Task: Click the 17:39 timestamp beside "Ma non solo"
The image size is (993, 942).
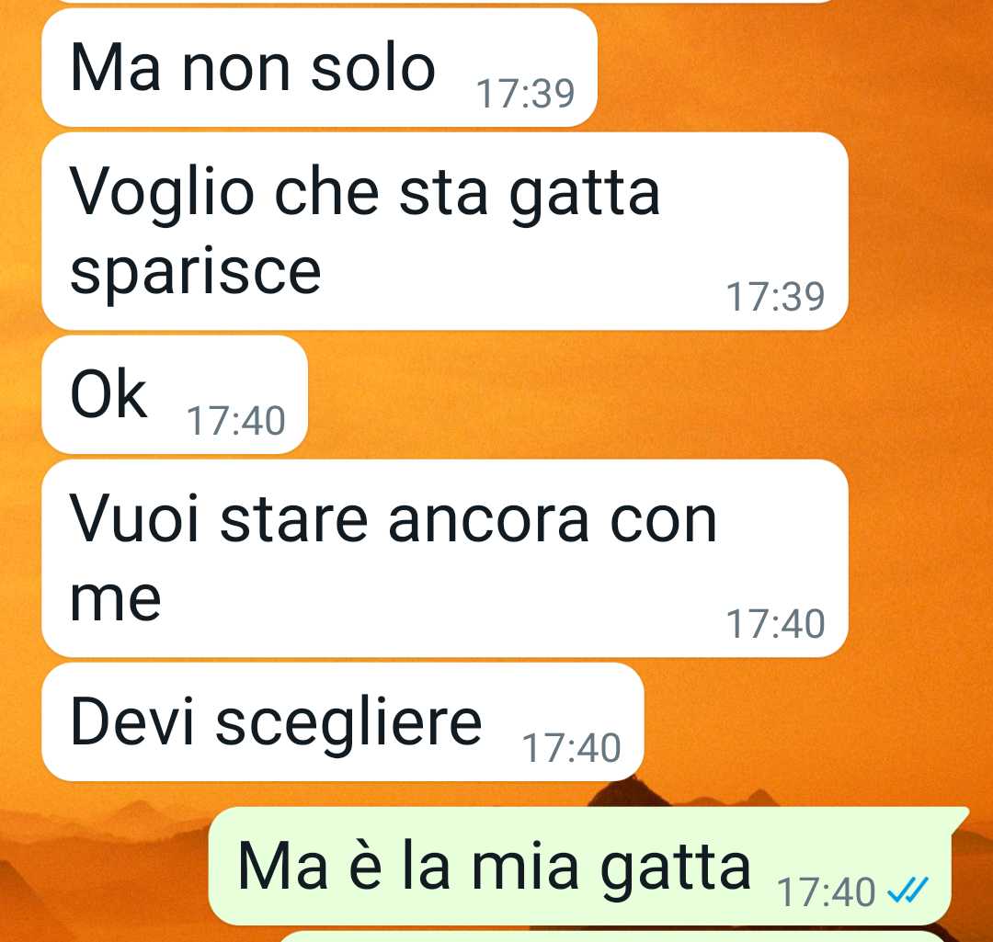Action: (x=525, y=94)
